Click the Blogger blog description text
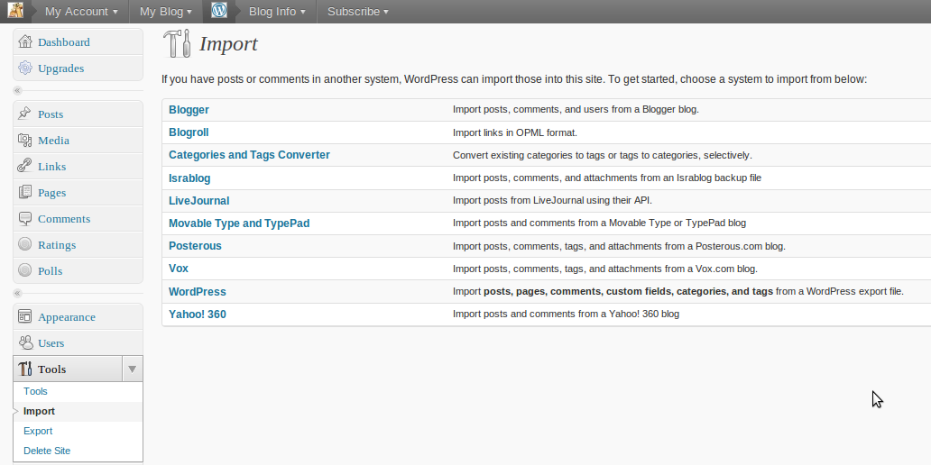The image size is (931, 465). coord(576,109)
